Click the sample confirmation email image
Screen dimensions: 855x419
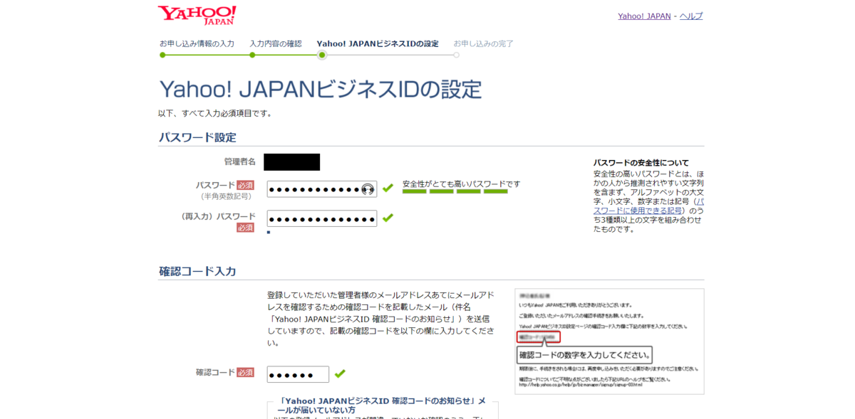[x=609, y=341]
